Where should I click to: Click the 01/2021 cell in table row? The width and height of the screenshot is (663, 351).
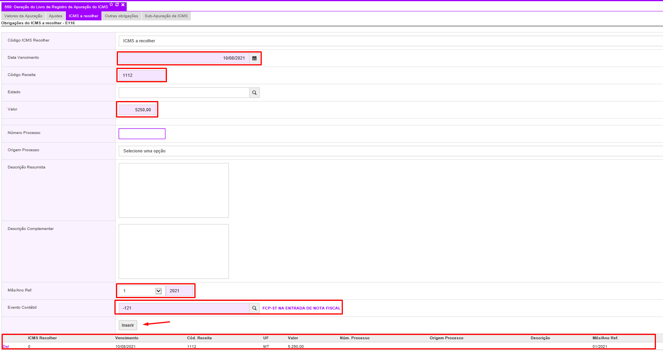(x=600, y=347)
